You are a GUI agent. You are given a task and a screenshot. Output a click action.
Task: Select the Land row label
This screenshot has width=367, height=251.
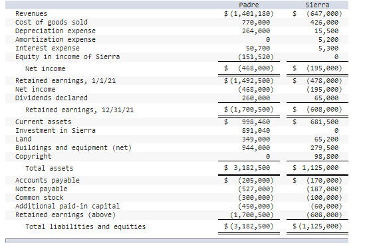click(x=23, y=139)
